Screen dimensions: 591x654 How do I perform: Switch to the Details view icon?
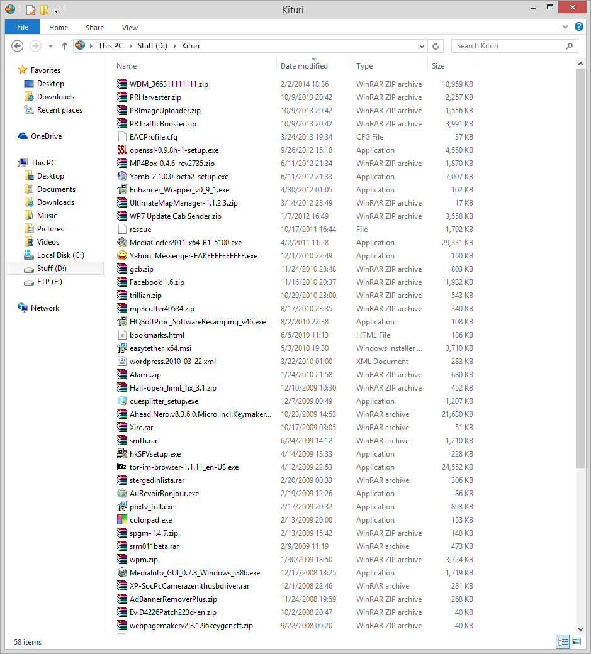563,641
